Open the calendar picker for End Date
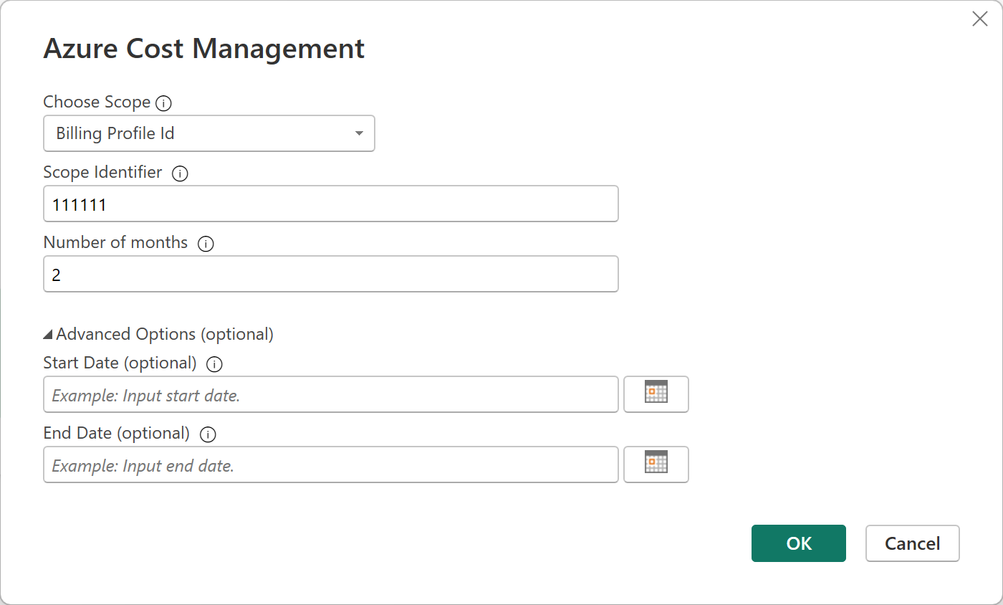 [656, 465]
